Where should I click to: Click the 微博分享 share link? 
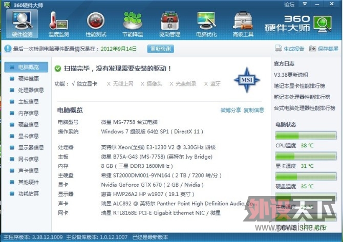(230, 110)
